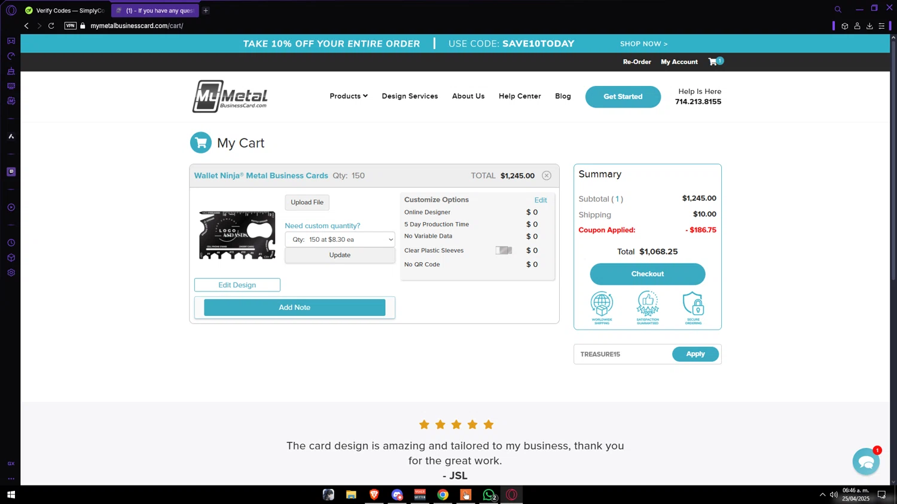
Task: Open the Help Center page
Action: click(x=520, y=96)
